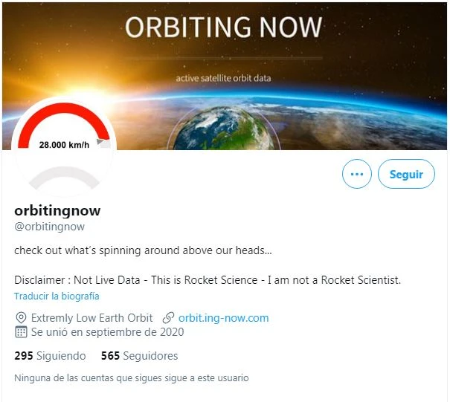Click the 28.000 km/h gauge label
The image size is (450, 402).
(x=64, y=145)
